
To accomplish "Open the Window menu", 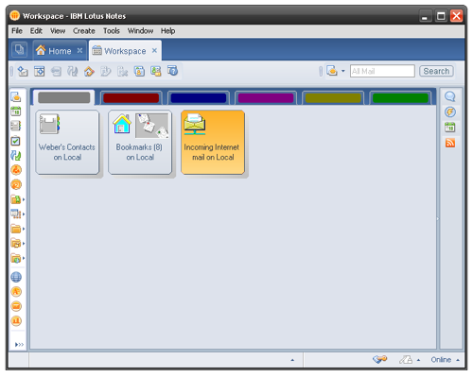I will pyautogui.click(x=140, y=31).
